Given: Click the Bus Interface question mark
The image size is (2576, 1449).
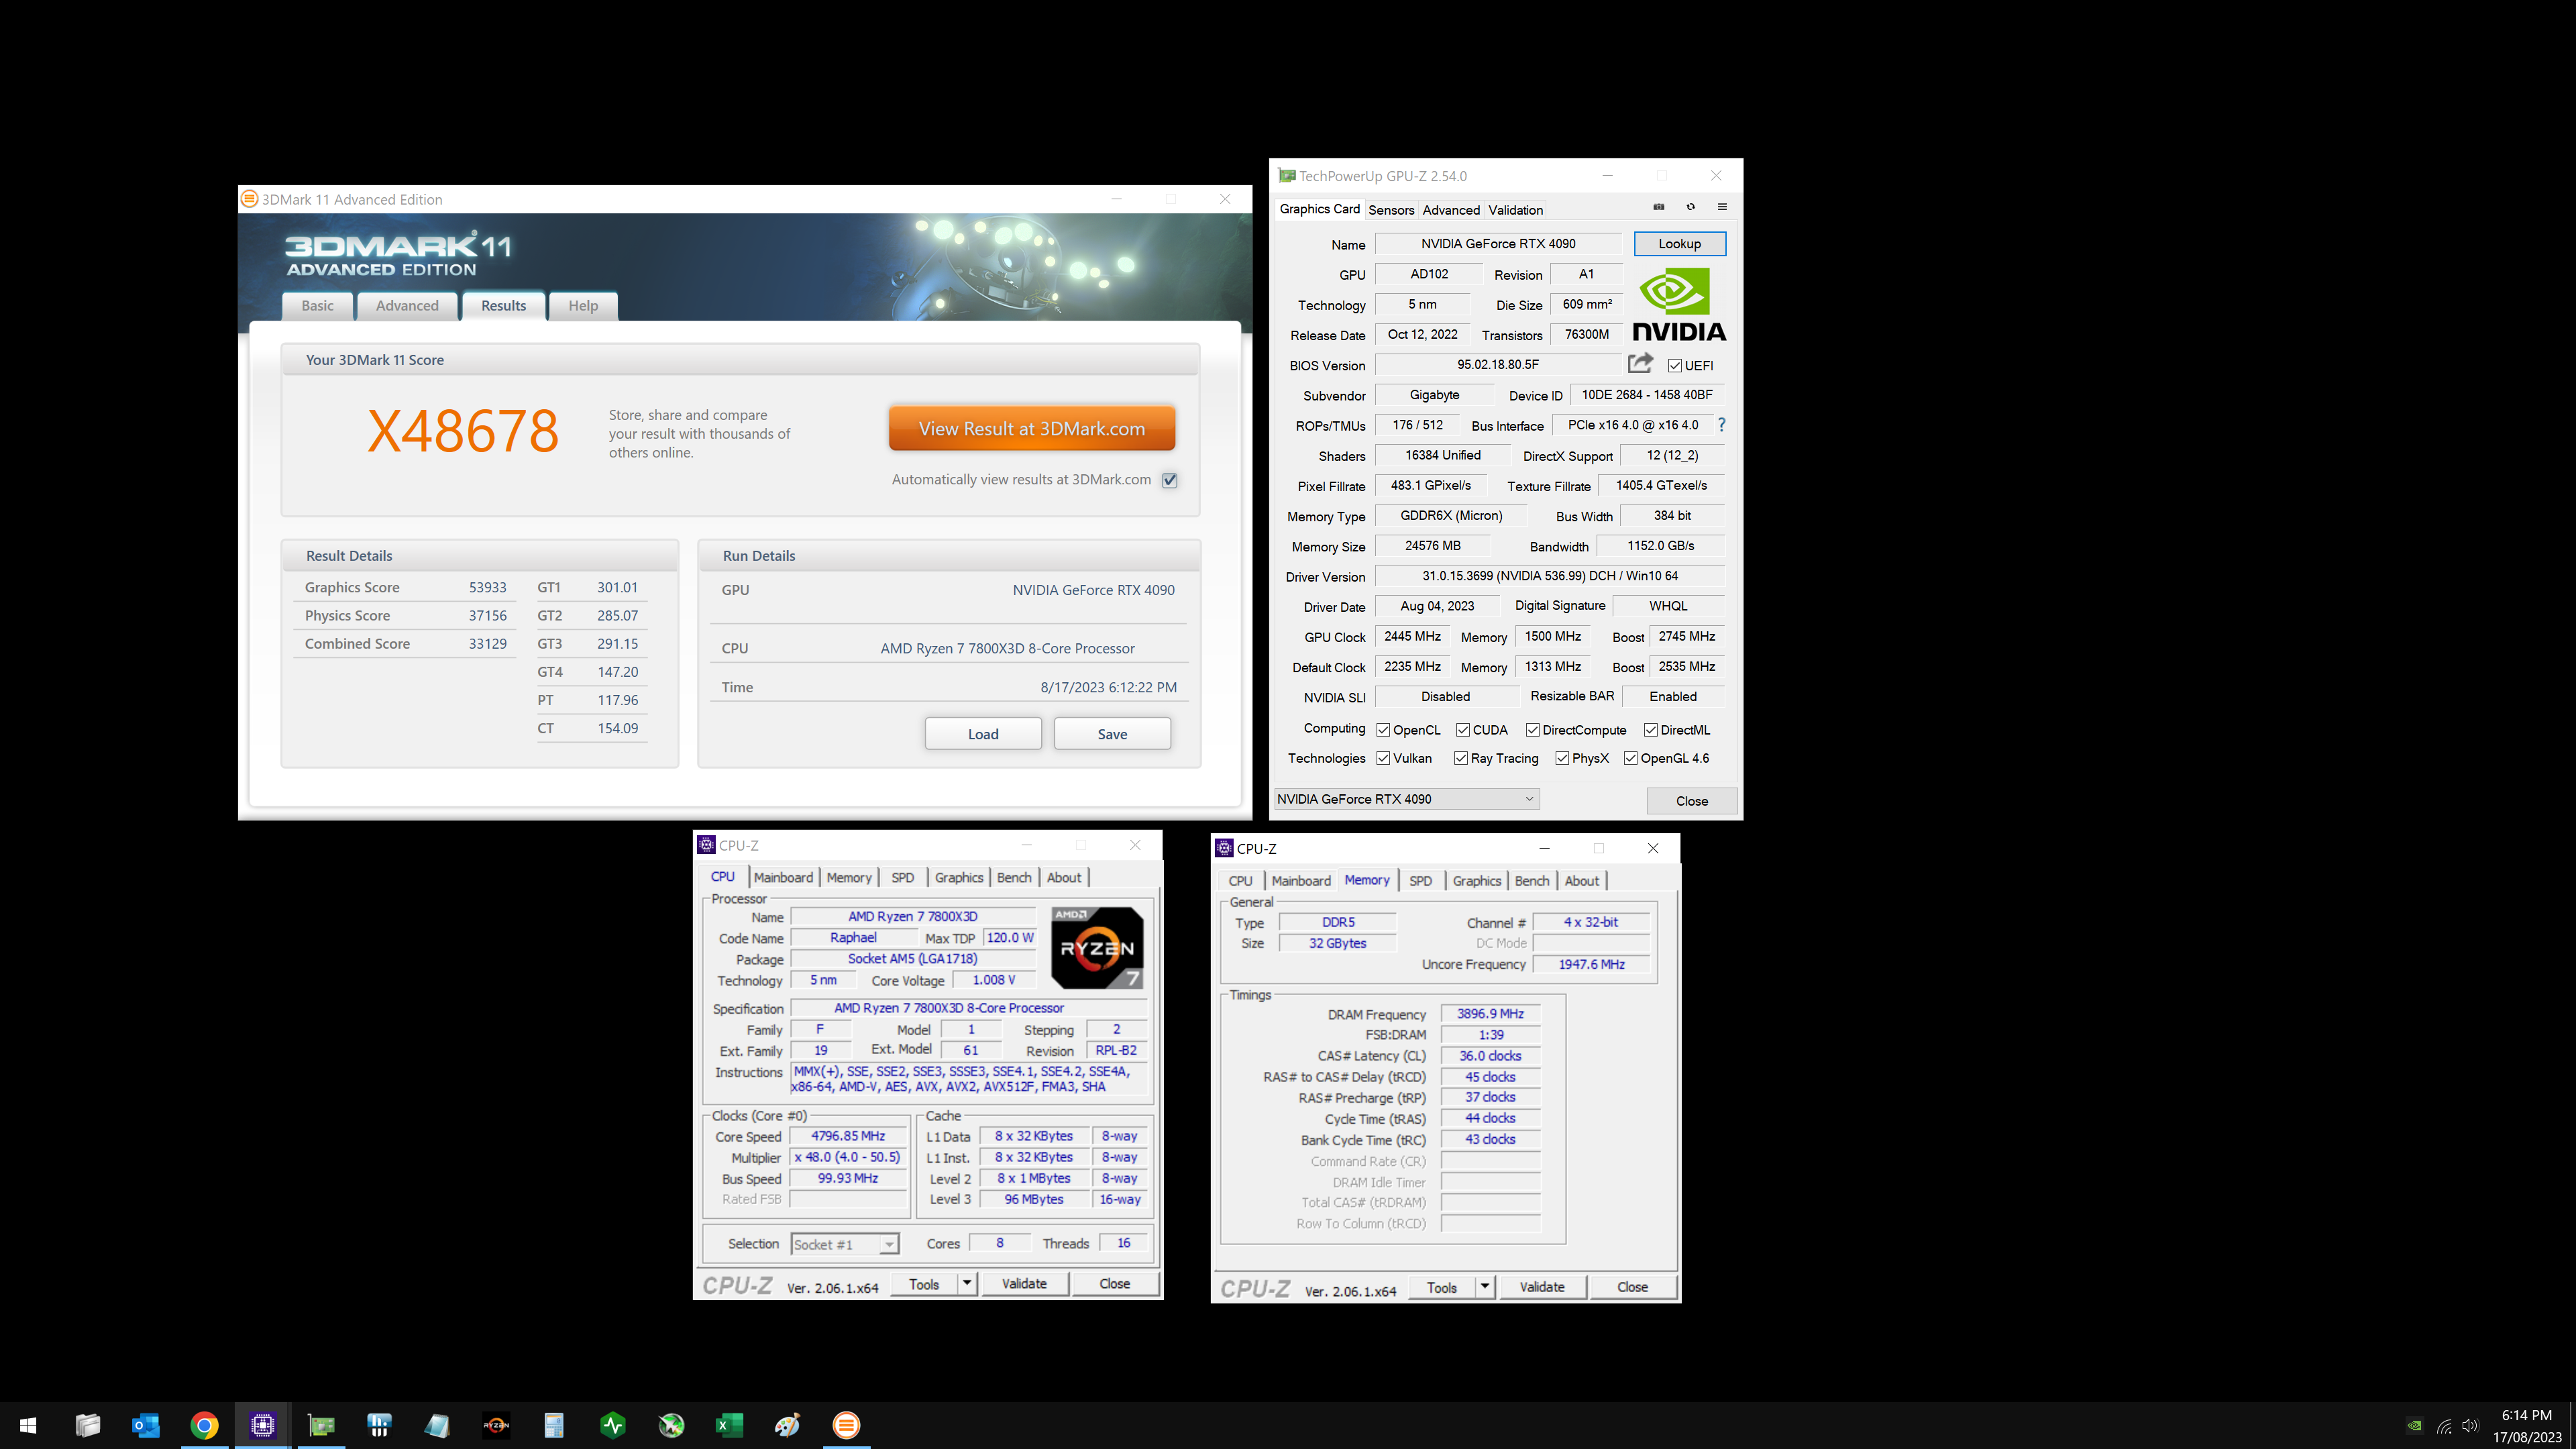Looking at the screenshot, I should coord(1722,425).
